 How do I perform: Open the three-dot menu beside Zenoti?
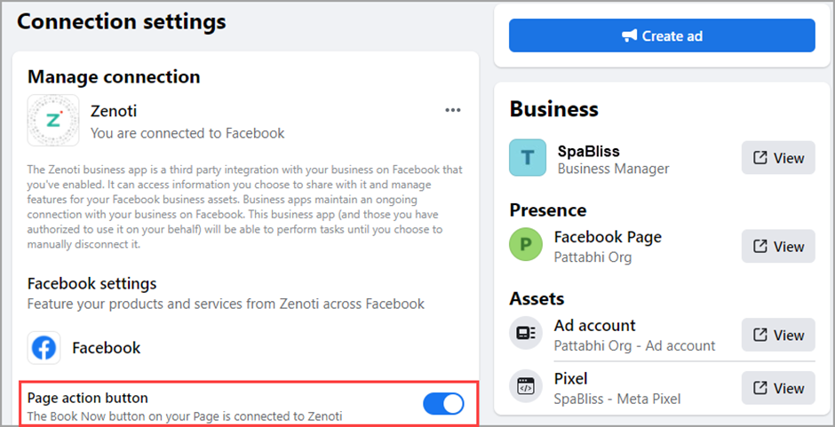(453, 110)
